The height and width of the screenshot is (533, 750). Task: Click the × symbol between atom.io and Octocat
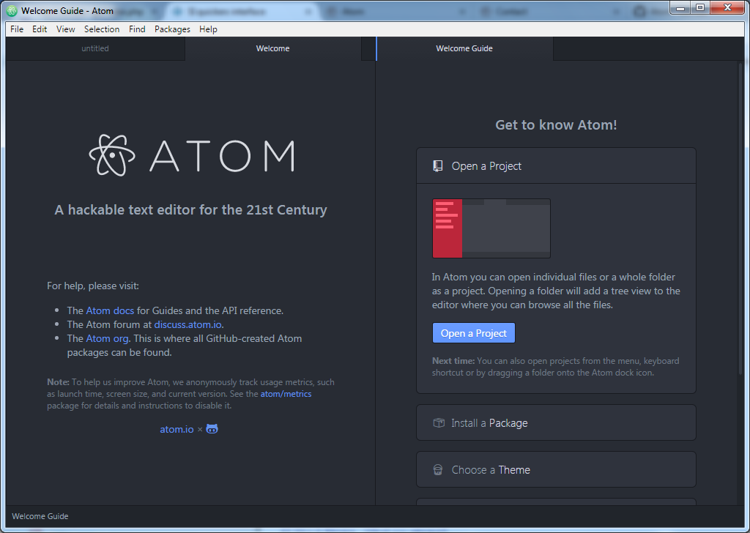tap(198, 429)
